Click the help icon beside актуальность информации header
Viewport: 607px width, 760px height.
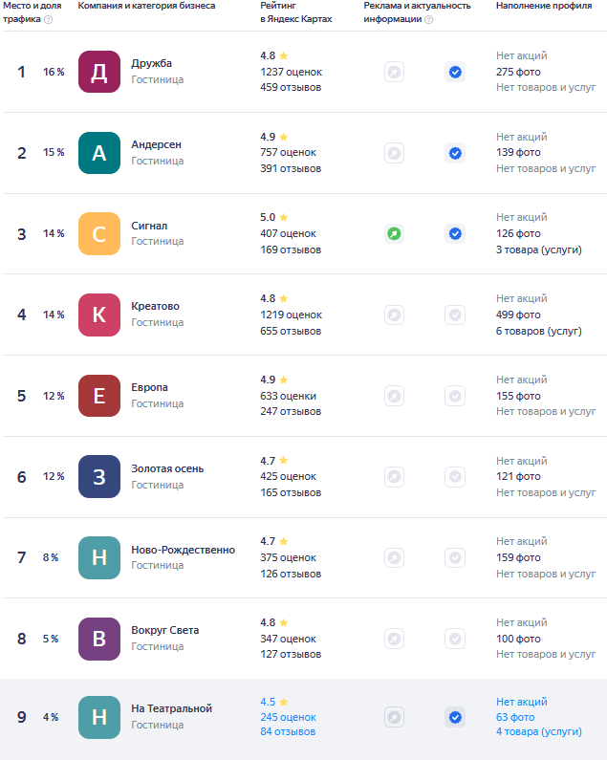click(x=428, y=19)
